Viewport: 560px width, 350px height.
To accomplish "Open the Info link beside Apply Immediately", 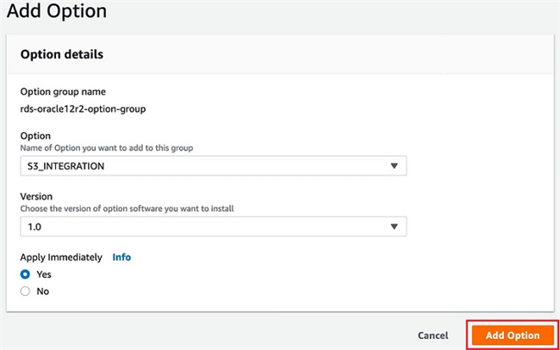I will pyautogui.click(x=121, y=257).
